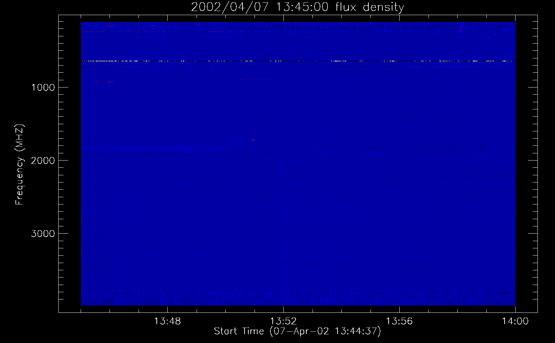Click the "13:48" time tick label

(x=167, y=321)
